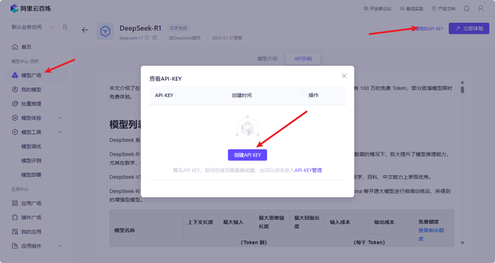Expand the 应用组件 chevron
This screenshot has width=495, height=263.
click(60, 246)
